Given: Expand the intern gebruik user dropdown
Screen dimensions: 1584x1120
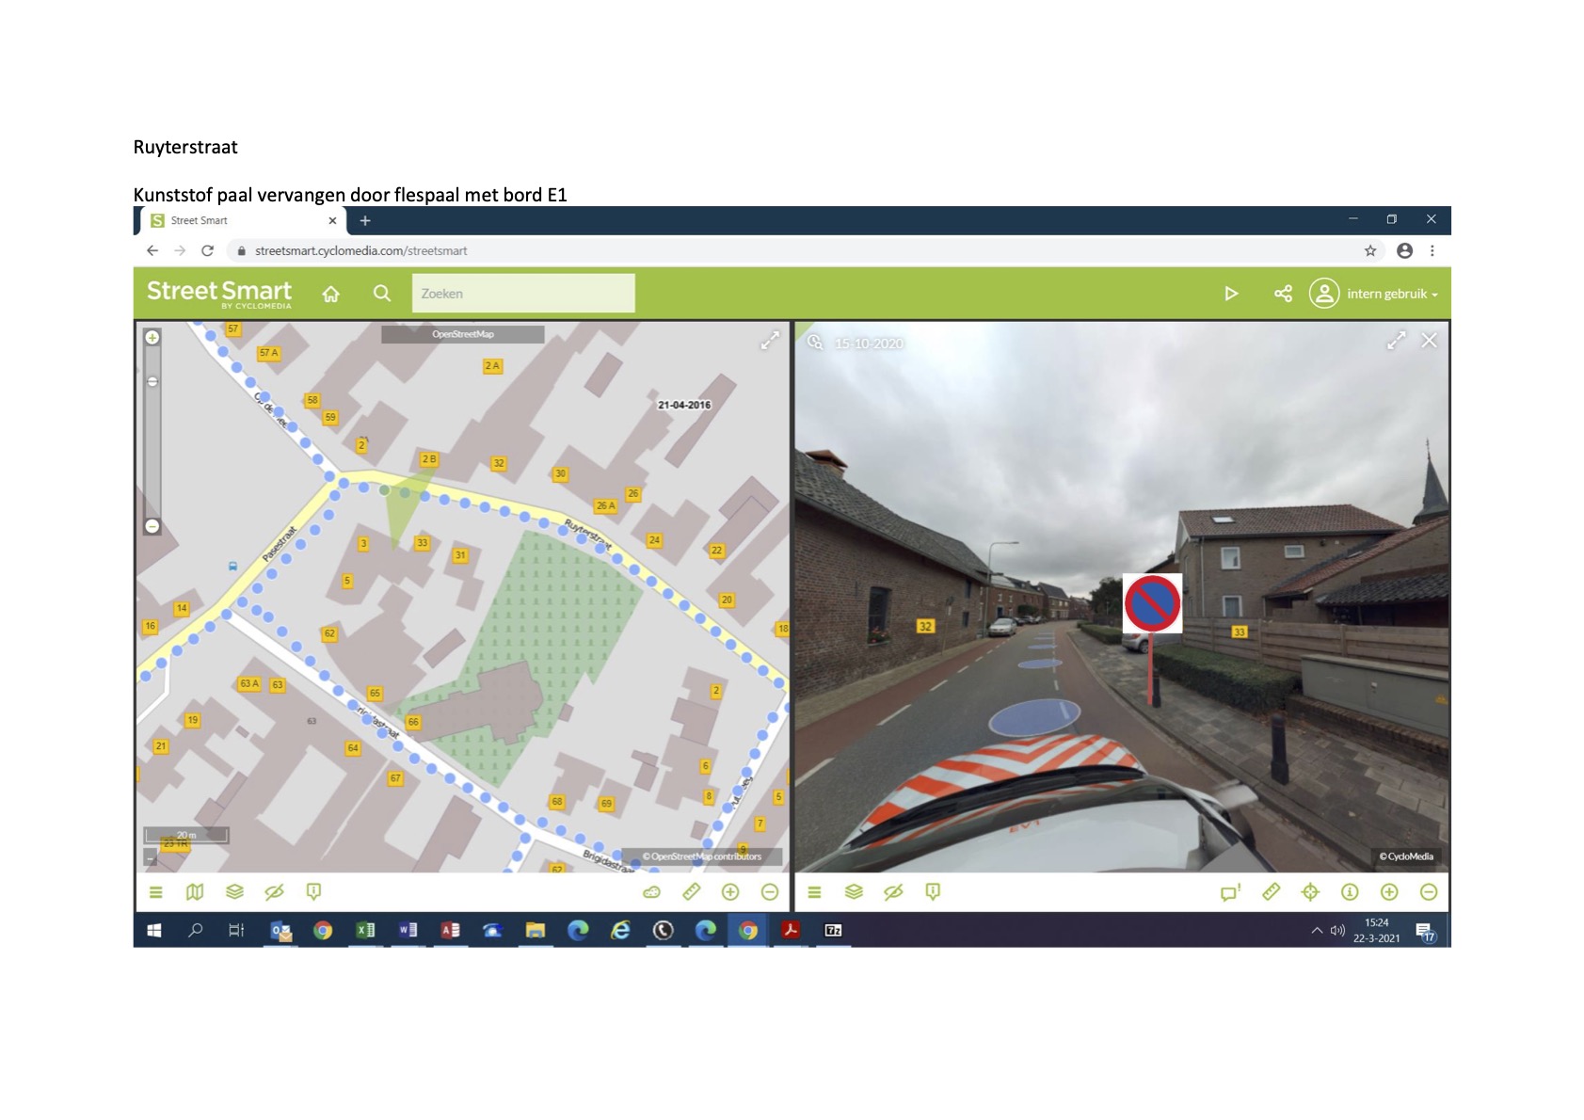Looking at the screenshot, I should (1391, 294).
